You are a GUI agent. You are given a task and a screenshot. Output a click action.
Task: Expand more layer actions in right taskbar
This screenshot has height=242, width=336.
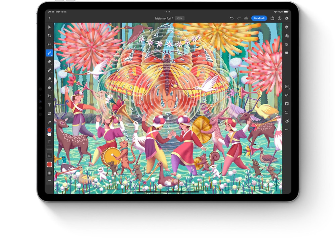[x=287, y=130]
